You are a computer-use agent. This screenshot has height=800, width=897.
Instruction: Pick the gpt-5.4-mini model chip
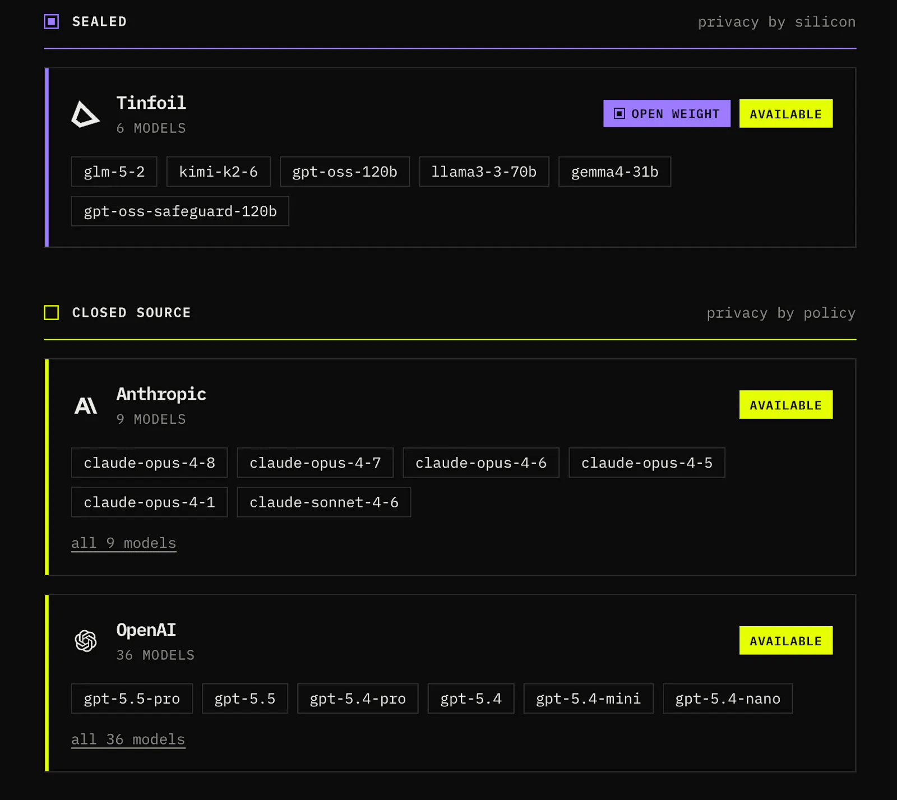coord(589,699)
